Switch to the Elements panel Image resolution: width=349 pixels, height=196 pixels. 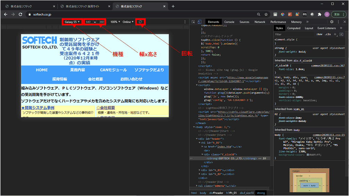pos(214,22)
